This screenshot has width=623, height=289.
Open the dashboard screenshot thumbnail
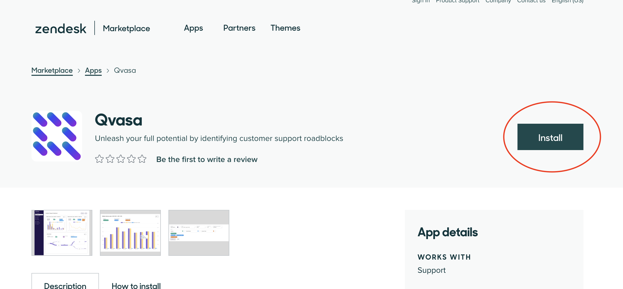tap(62, 233)
